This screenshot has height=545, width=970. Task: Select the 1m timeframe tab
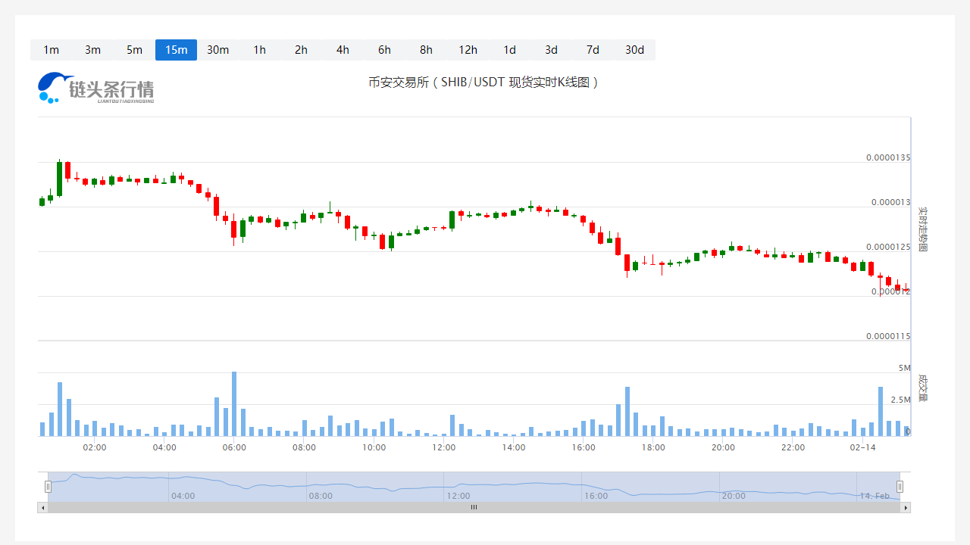tap(51, 50)
